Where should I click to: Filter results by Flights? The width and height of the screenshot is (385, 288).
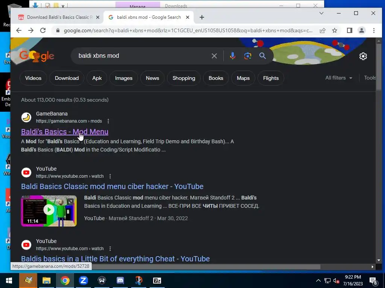(271, 78)
